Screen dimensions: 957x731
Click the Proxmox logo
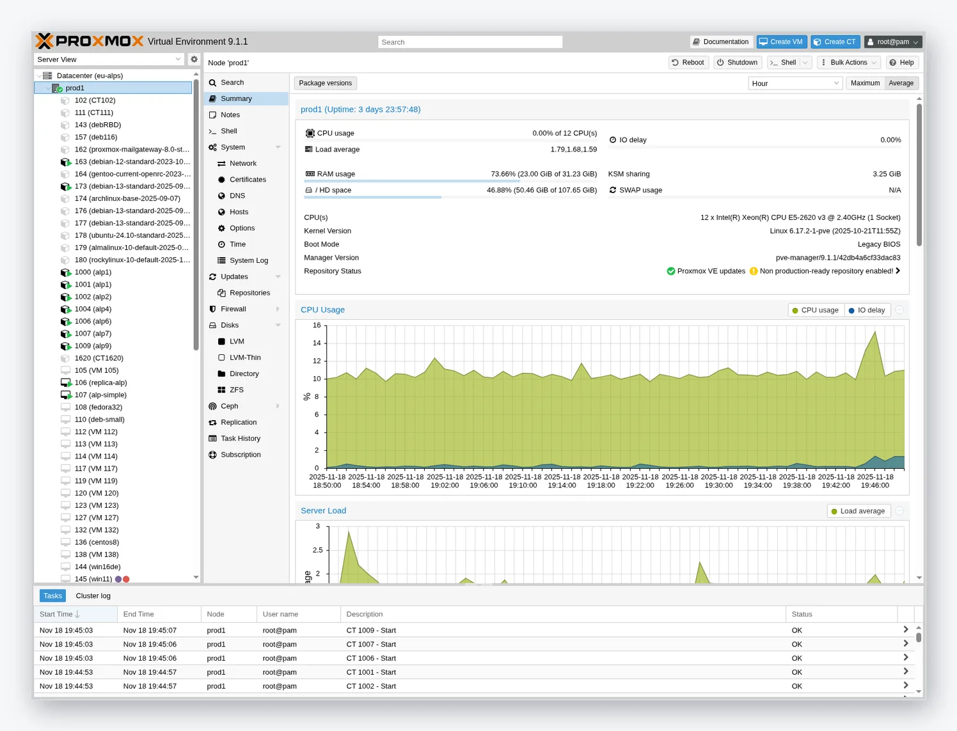90,42
